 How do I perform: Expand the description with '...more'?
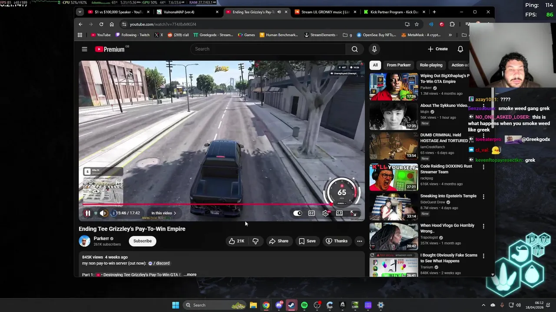(190, 275)
